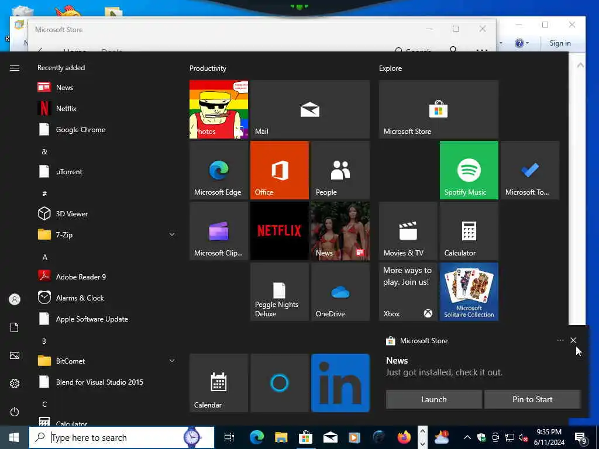Open Spotify Music tile
This screenshot has width=599, height=449.
(x=469, y=170)
